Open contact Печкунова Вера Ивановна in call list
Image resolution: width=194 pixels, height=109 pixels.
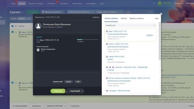click(117, 34)
